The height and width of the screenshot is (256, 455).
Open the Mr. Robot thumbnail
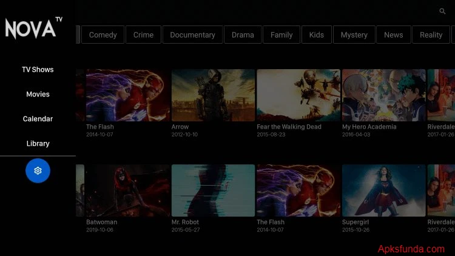(x=213, y=190)
